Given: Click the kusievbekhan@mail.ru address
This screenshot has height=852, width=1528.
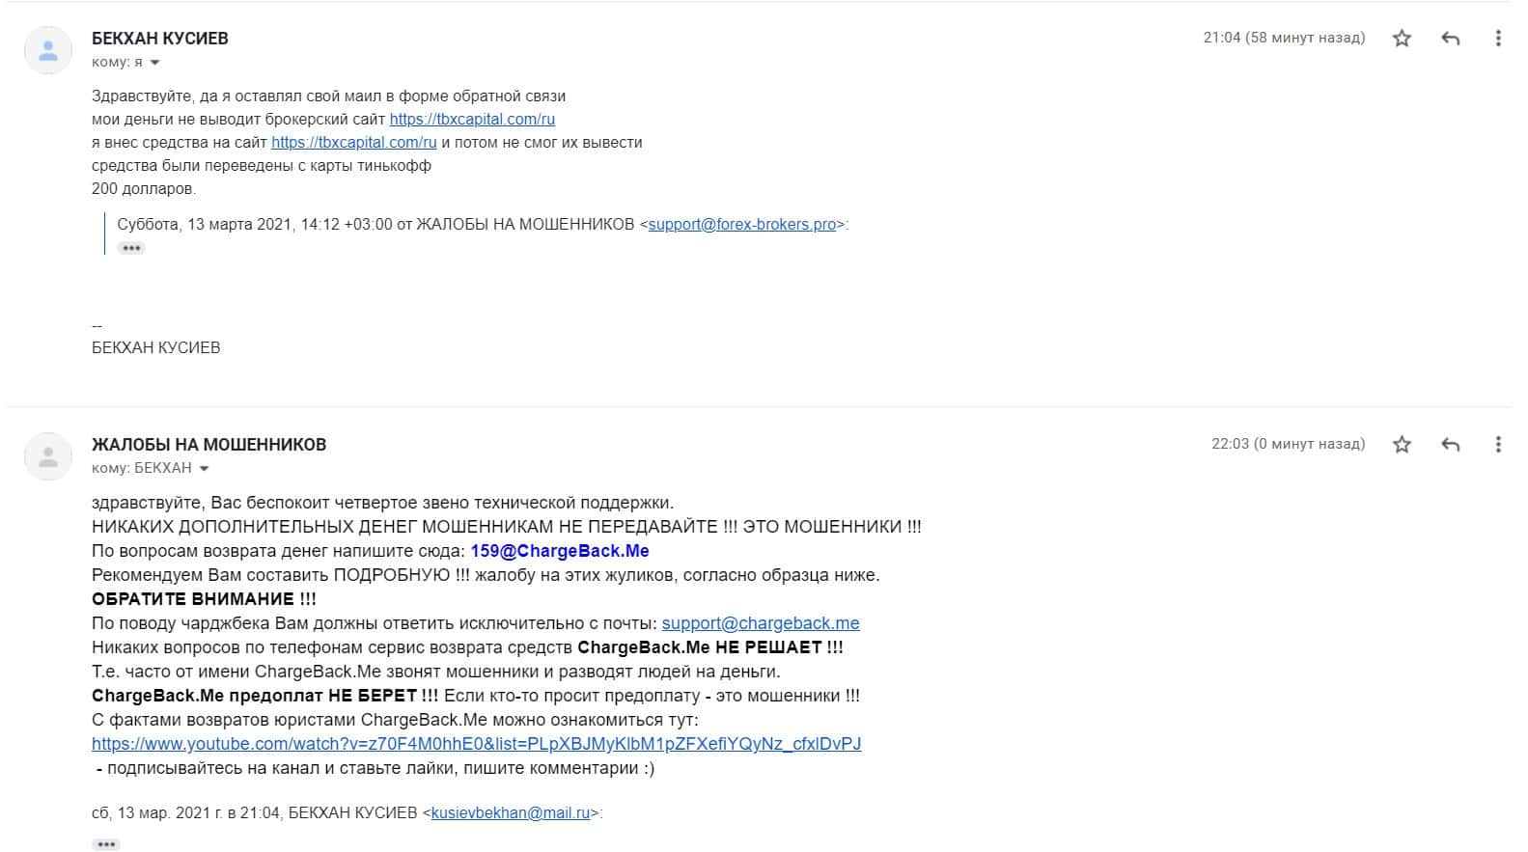Looking at the screenshot, I should 511,813.
